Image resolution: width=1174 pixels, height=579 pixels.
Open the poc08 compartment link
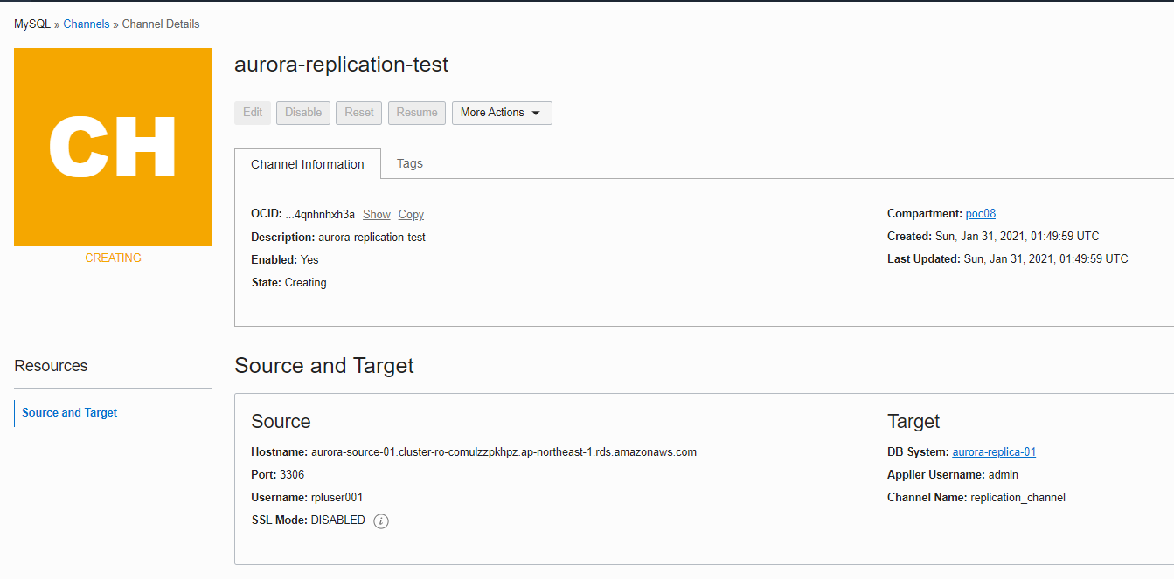tap(981, 213)
